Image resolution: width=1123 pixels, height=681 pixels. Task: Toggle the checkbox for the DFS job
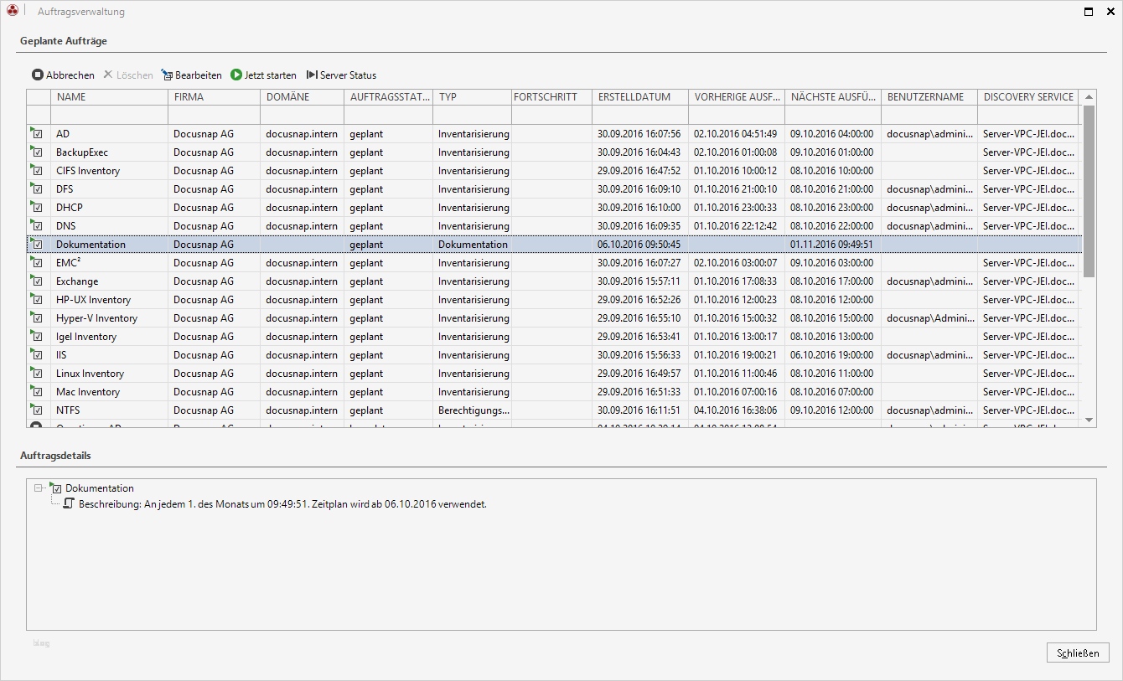pos(38,189)
